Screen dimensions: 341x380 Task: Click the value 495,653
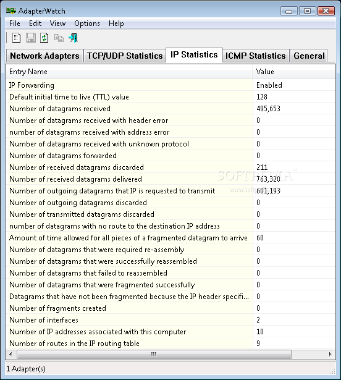268,109
